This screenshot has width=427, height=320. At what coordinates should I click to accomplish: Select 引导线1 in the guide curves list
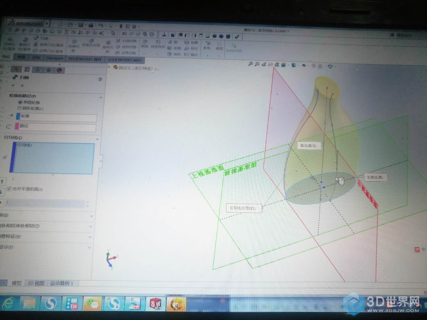(x=25, y=145)
